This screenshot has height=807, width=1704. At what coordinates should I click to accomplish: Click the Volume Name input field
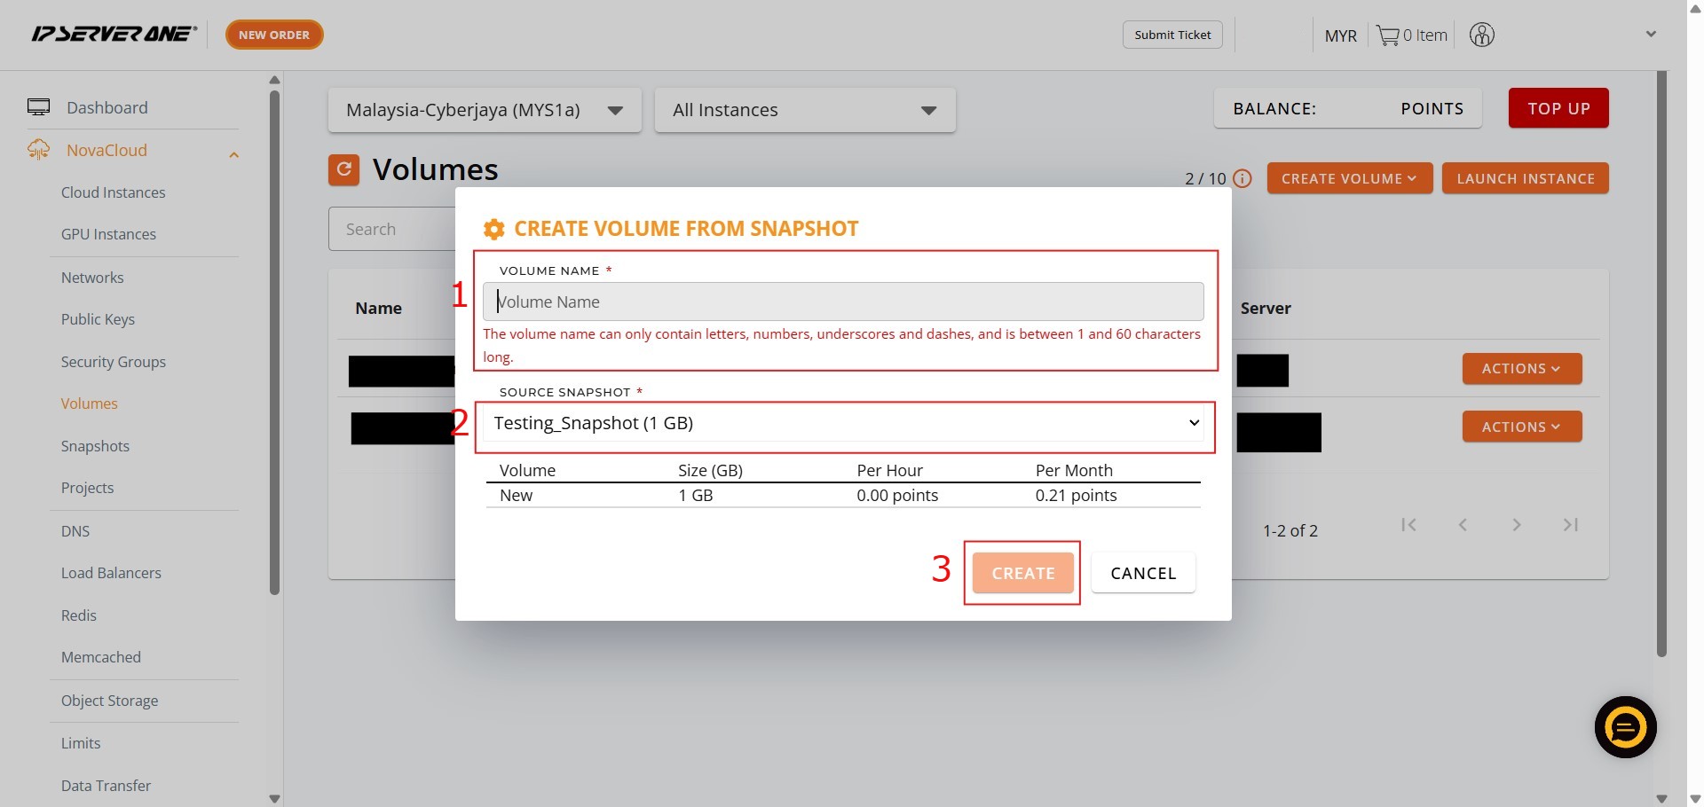(843, 302)
